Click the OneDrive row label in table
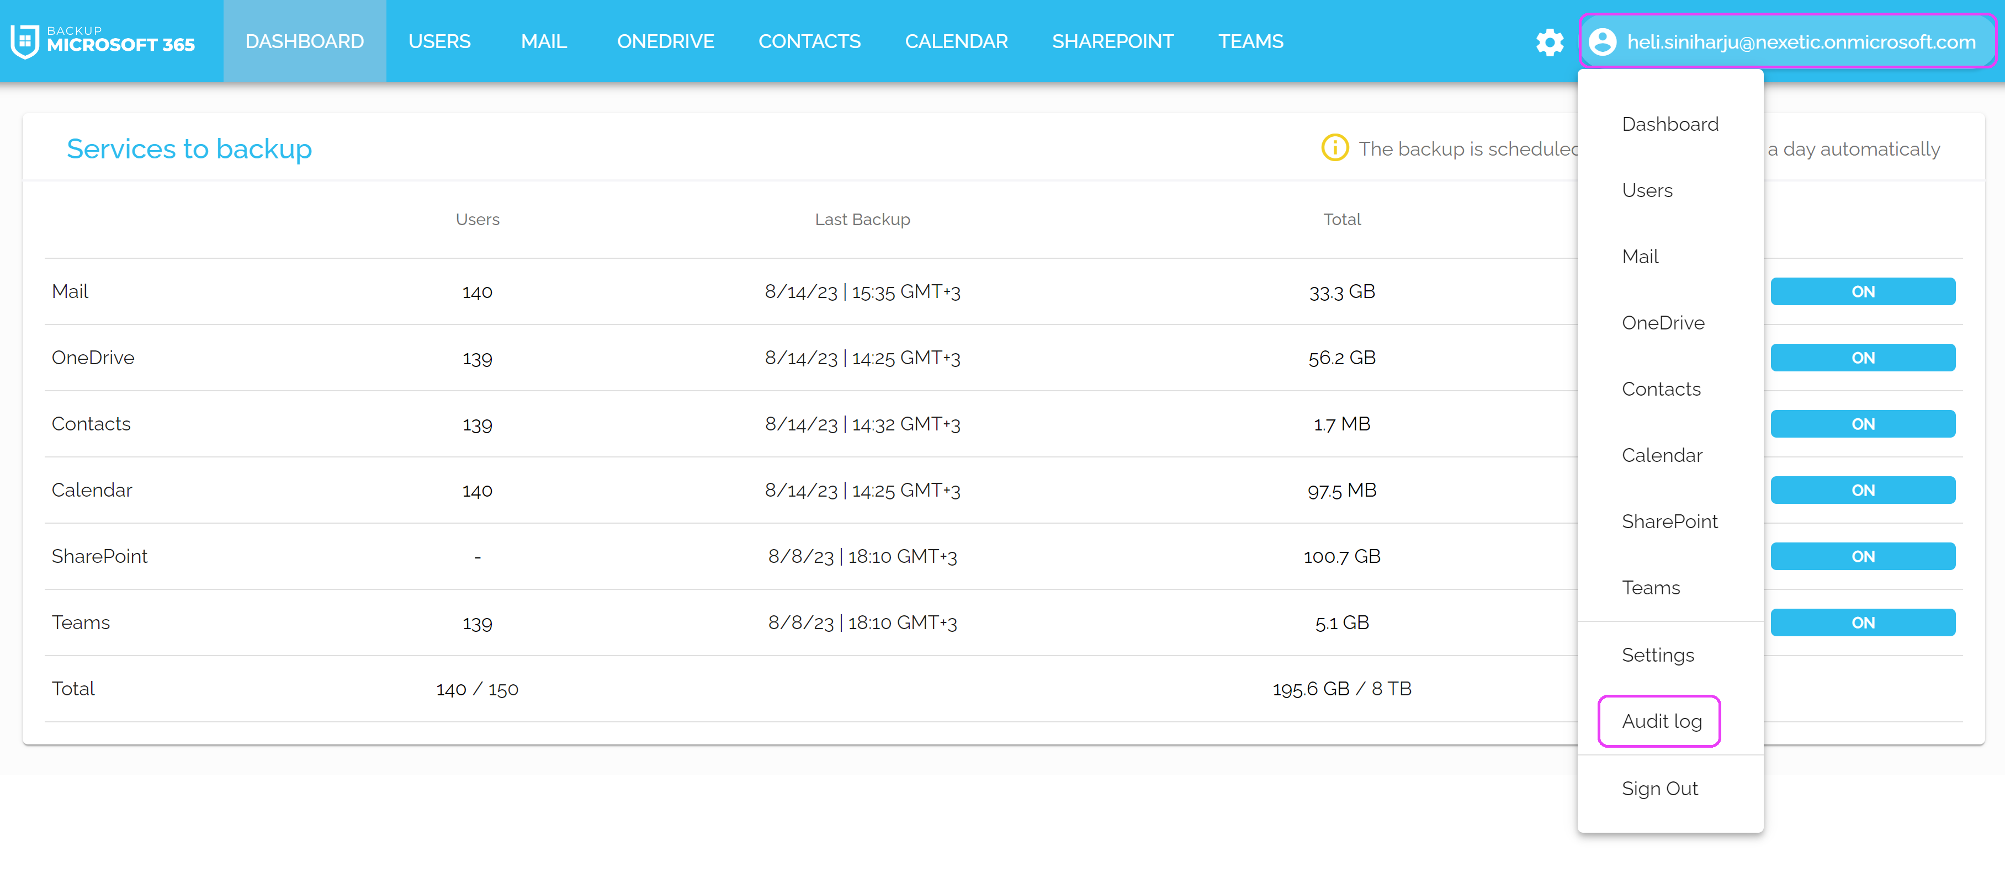Viewport: 2005px width, 873px height. [93, 358]
